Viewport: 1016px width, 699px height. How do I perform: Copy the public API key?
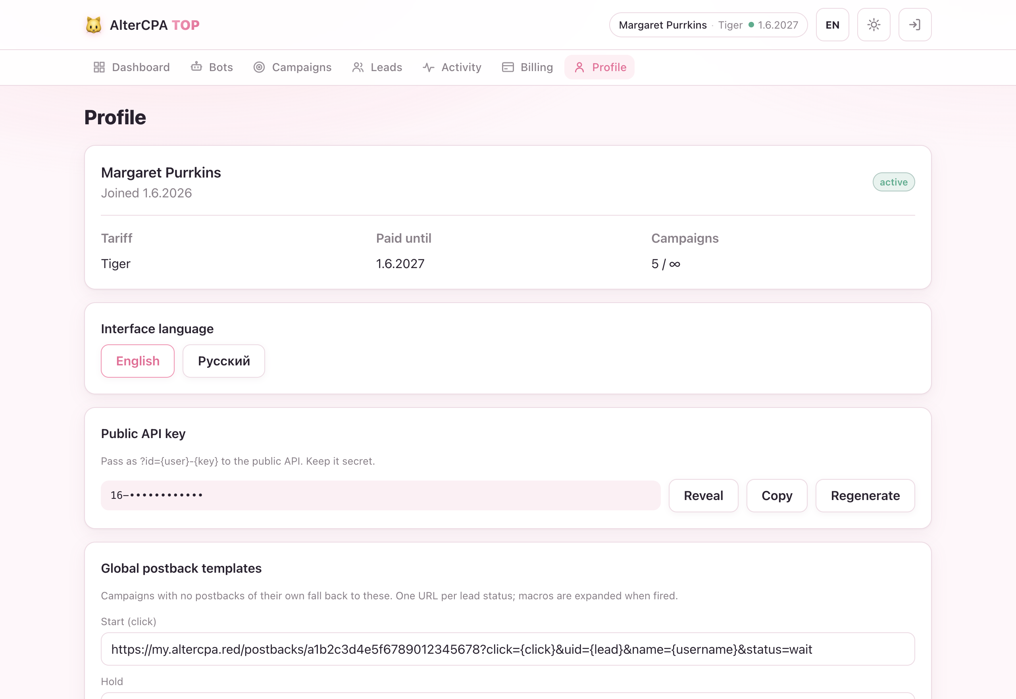coord(777,495)
